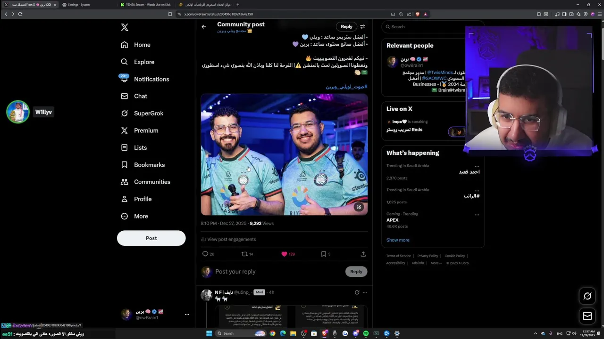This screenshot has height=339, width=604.
Task: Open the Grok floating button
Action: tap(587, 296)
